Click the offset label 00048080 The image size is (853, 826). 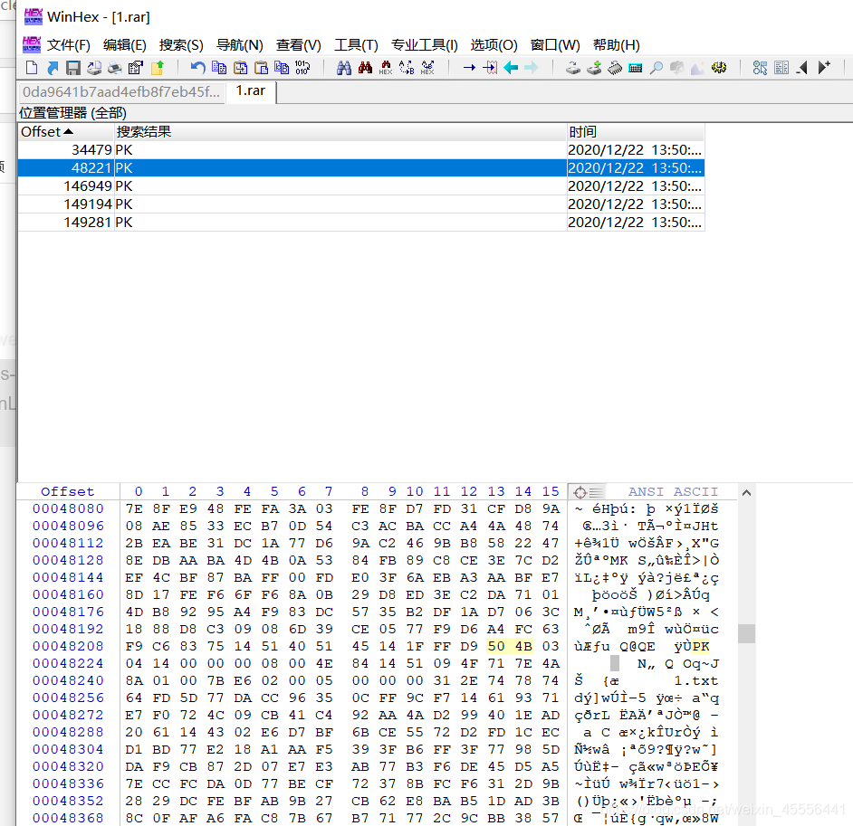coord(68,509)
